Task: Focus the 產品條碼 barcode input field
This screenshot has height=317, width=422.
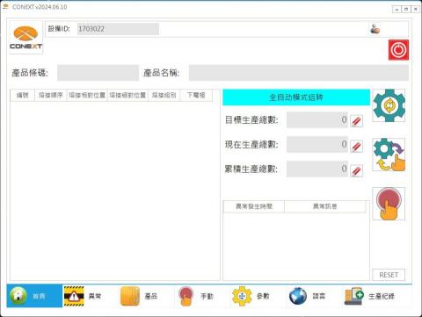Action: 98,73
